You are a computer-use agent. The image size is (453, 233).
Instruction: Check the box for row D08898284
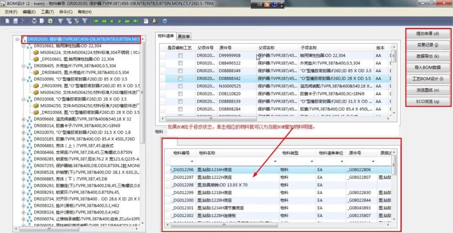[x=180, y=109]
